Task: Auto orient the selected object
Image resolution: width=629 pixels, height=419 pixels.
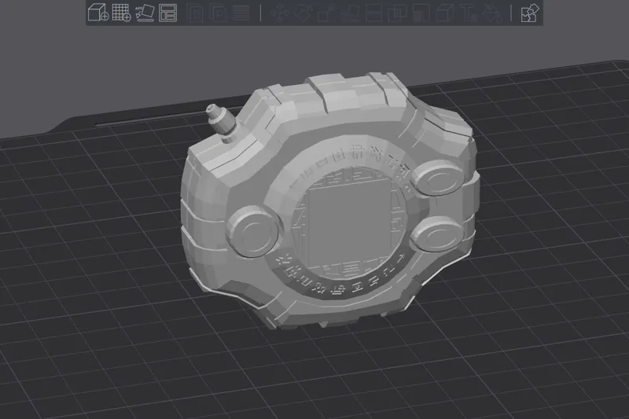Action: click(145, 13)
